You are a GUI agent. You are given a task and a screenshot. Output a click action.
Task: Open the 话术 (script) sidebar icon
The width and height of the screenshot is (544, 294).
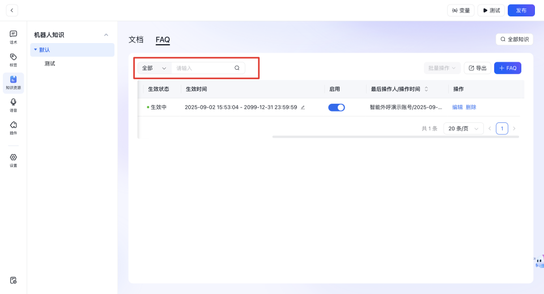(x=13, y=36)
